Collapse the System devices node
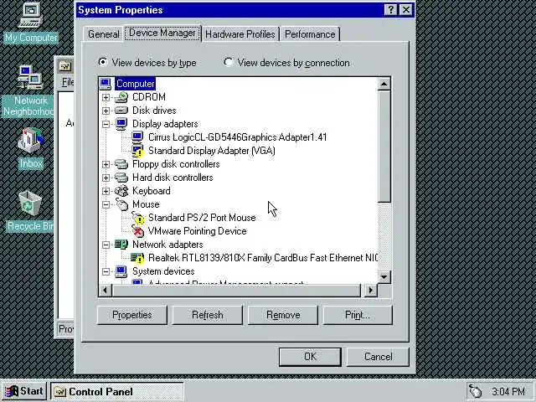Viewport: 536px width, 402px height. point(106,271)
